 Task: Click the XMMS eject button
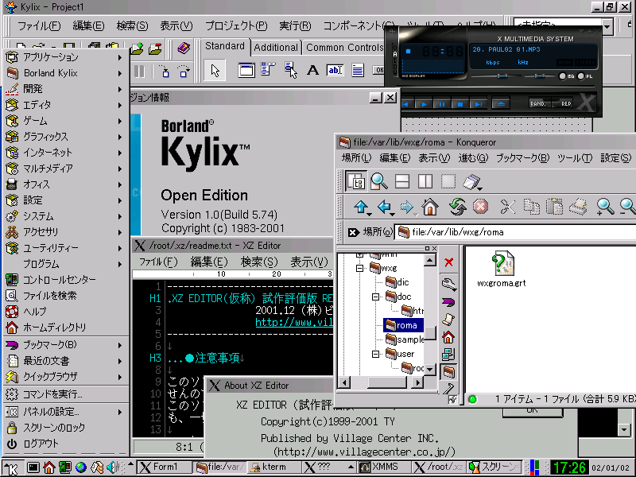(x=501, y=104)
